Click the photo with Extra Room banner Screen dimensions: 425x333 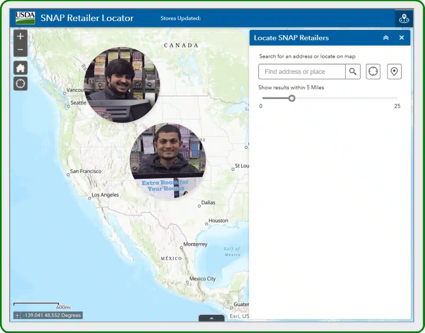168,160
